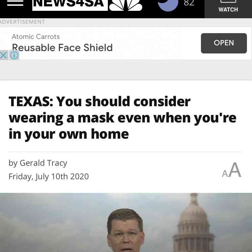Select the small A text size
This screenshot has width=252, height=252.
pos(225,174)
